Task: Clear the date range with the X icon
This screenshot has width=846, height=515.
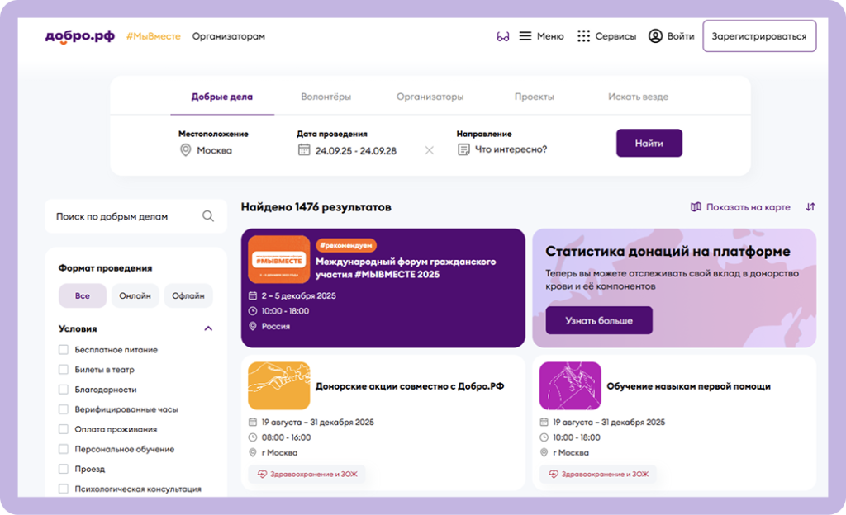Action: tap(429, 150)
